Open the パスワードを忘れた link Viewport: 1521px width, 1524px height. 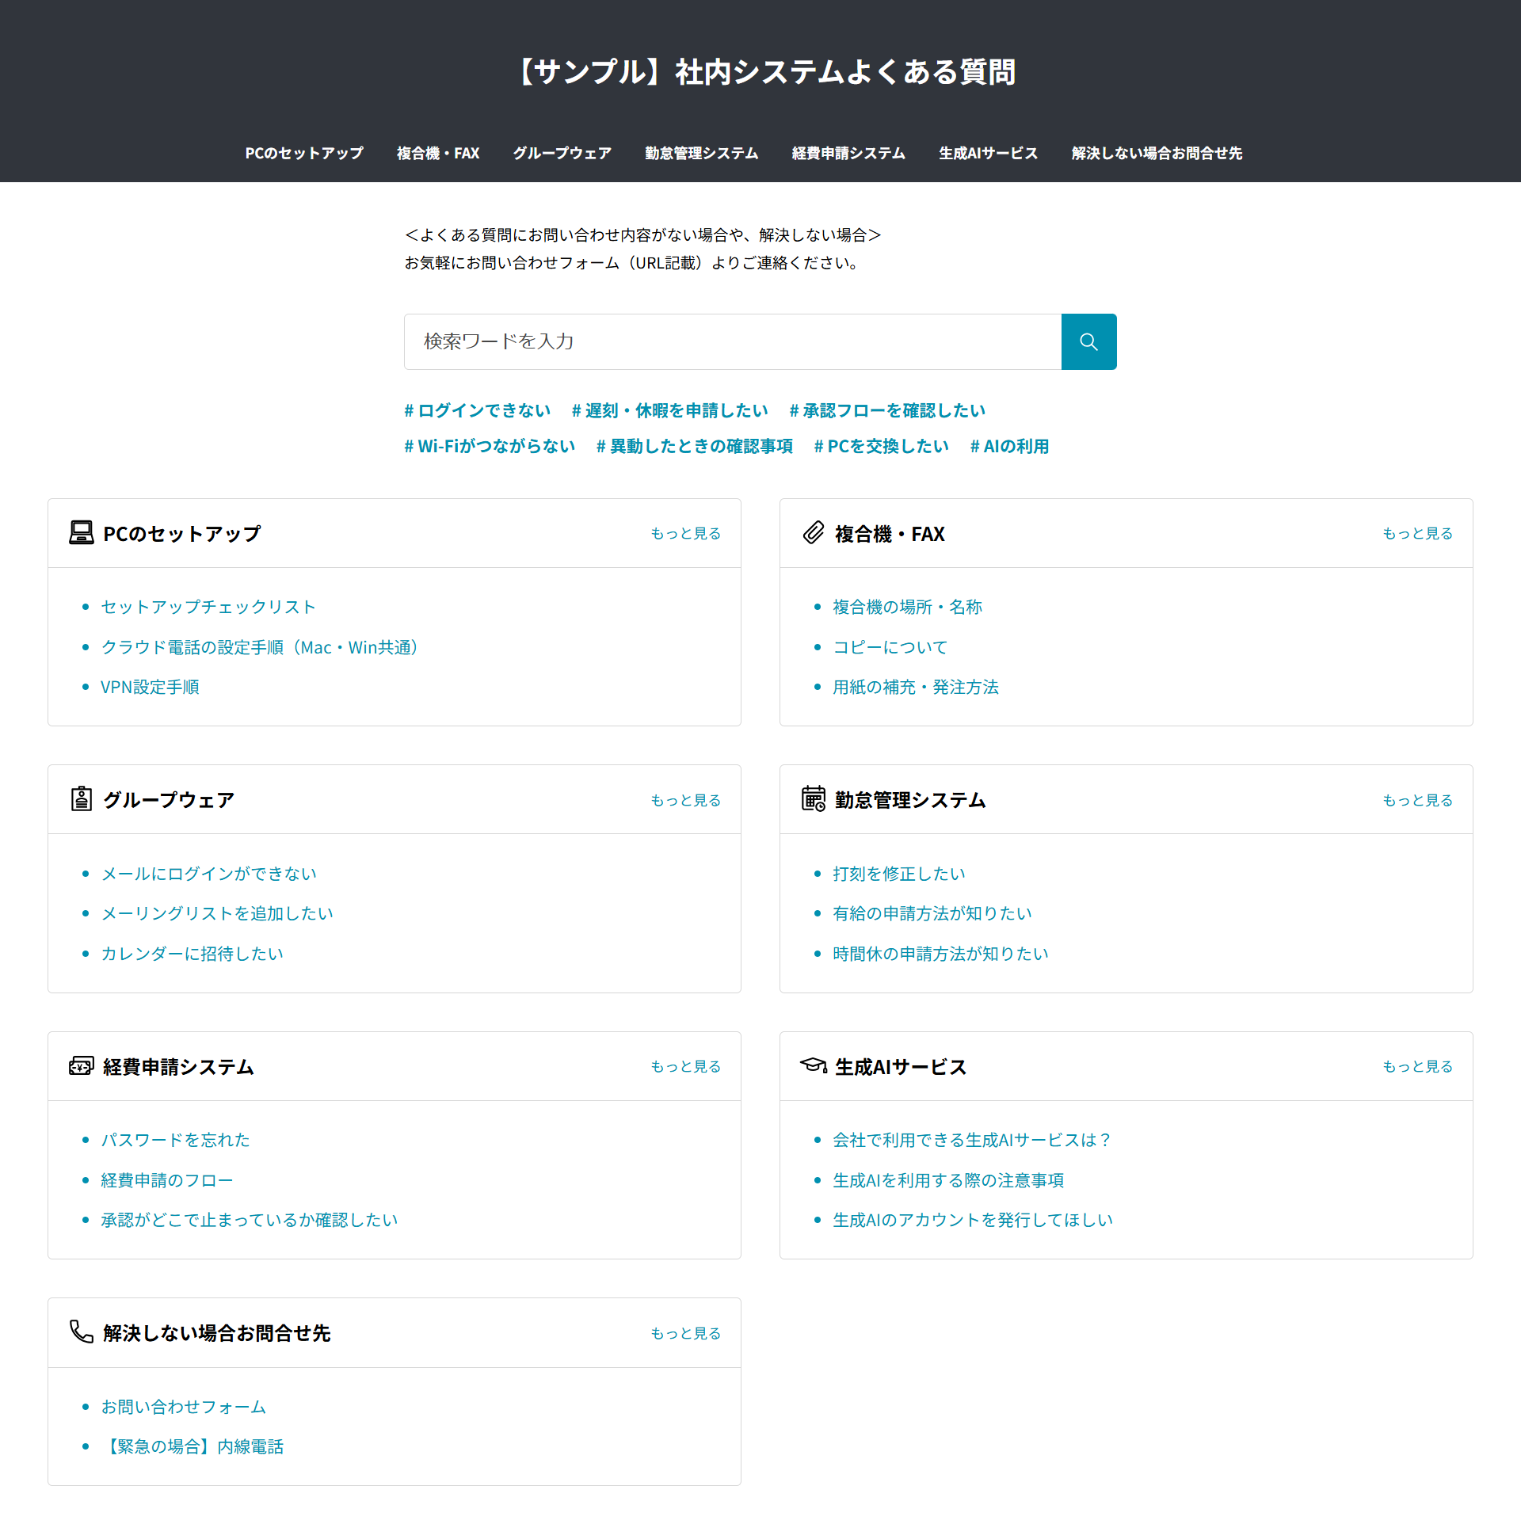(174, 1140)
